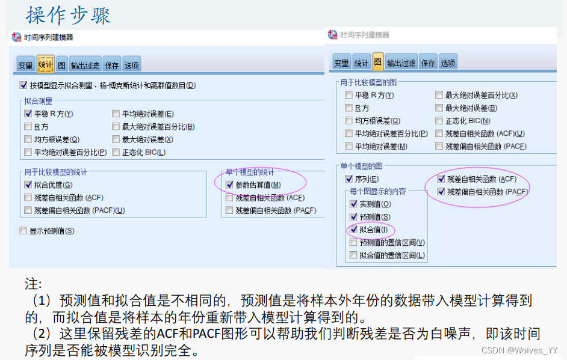Click the 注: label above the notes

[x=33, y=284]
